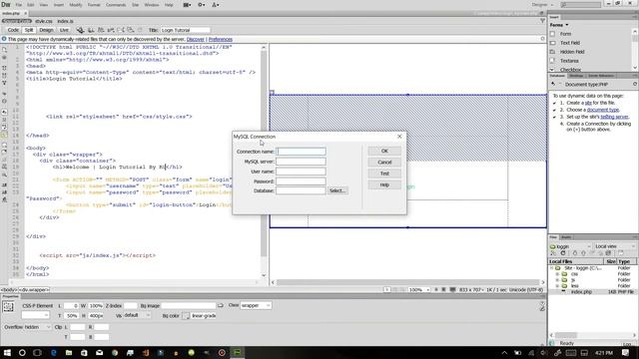
Task: Click Help in MySQL Connection dialog
Action: coord(384,185)
